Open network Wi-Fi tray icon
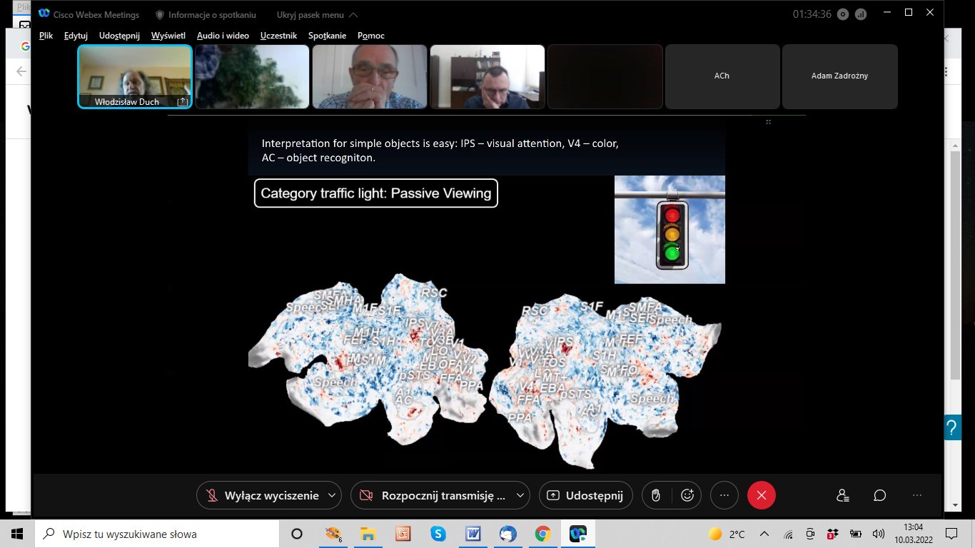Image resolution: width=975 pixels, height=548 pixels. tap(788, 534)
